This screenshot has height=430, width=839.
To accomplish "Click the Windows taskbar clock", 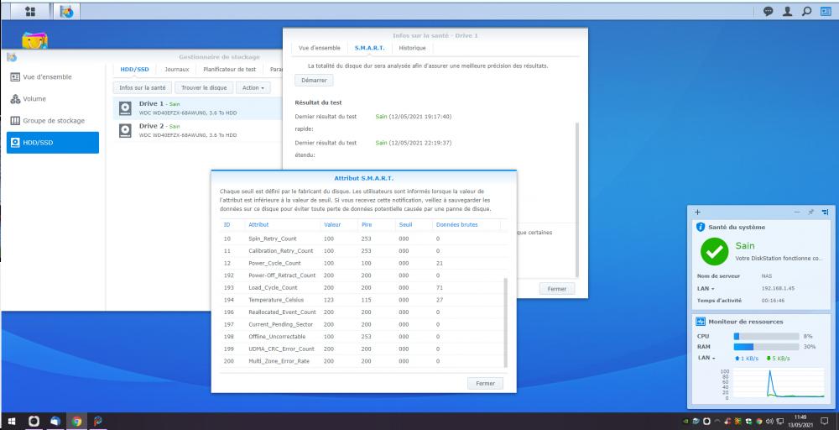I will [x=800, y=421].
